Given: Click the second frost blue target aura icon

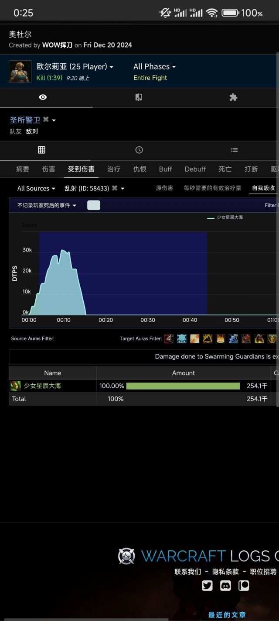Looking at the screenshot, I should pyautogui.click(x=182, y=338).
